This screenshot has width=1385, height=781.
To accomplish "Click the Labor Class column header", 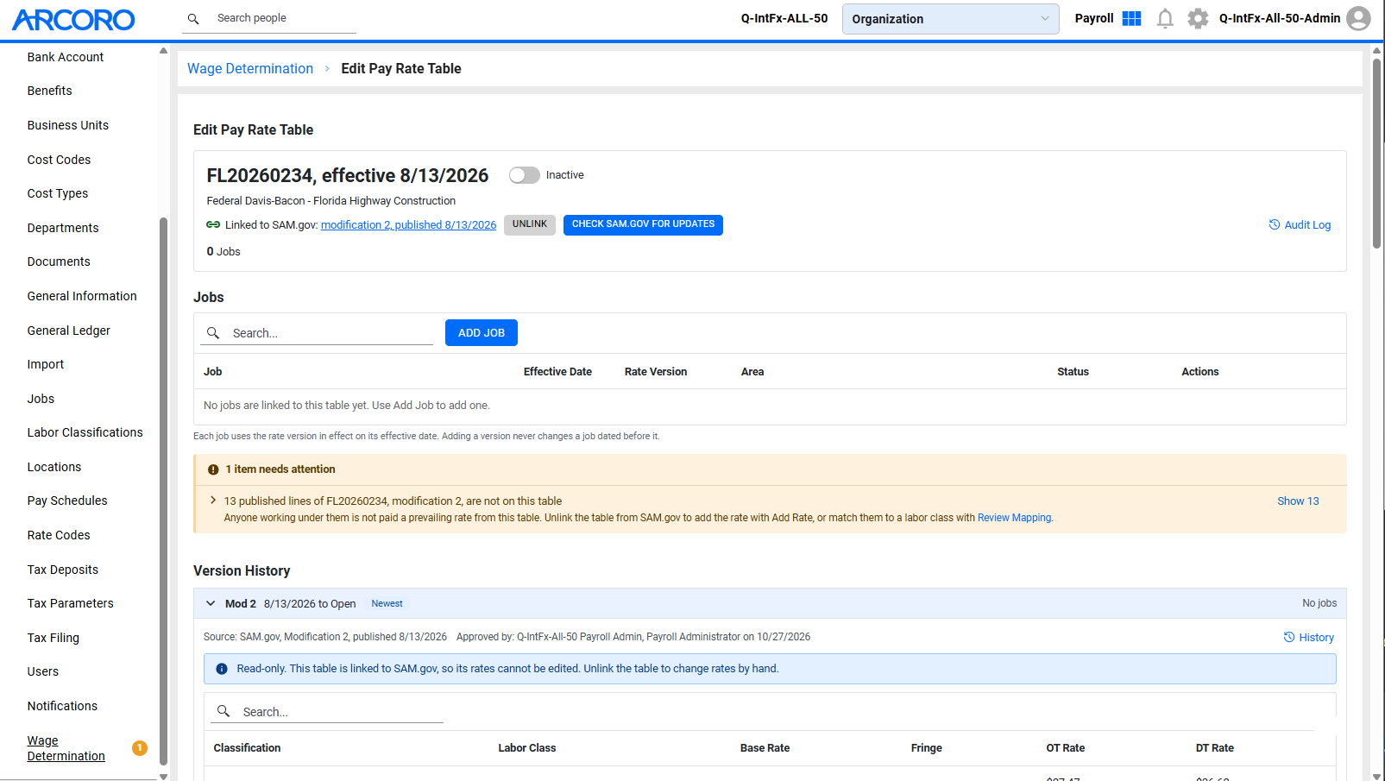I will click(527, 748).
